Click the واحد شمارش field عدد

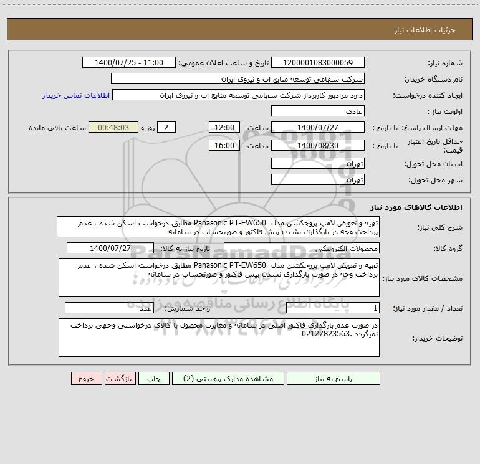[109, 308]
